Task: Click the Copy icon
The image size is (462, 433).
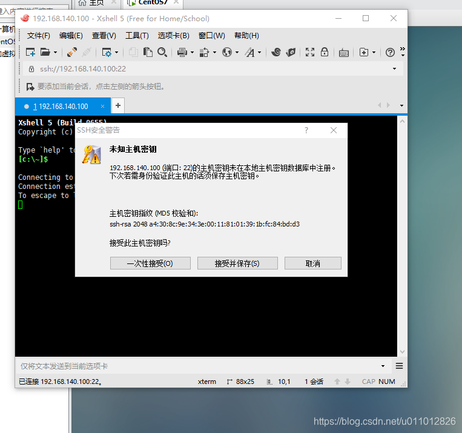Action: pyautogui.click(x=133, y=52)
